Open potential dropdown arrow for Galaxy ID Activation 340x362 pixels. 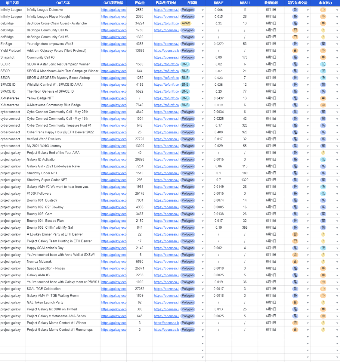[x=337, y=160]
